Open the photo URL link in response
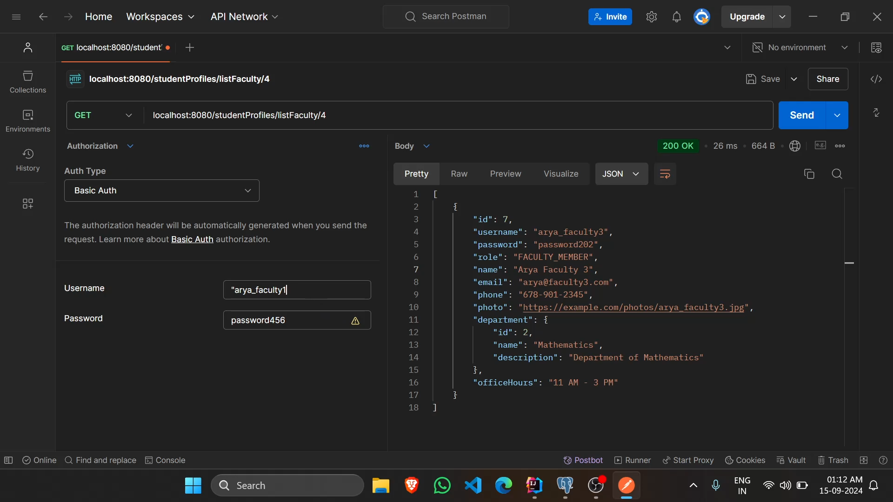This screenshot has width=893, height=502. coord(633,307)
